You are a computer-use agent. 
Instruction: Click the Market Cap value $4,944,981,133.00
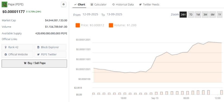pos(56,20)
